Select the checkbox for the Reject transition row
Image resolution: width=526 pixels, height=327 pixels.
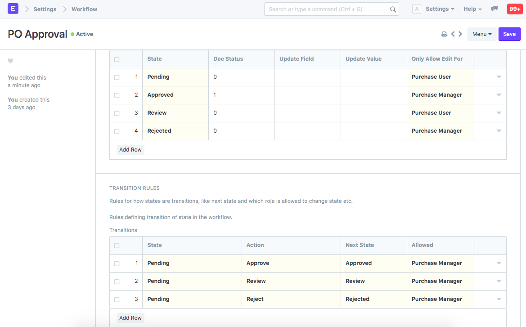click(x=117, y=299)
